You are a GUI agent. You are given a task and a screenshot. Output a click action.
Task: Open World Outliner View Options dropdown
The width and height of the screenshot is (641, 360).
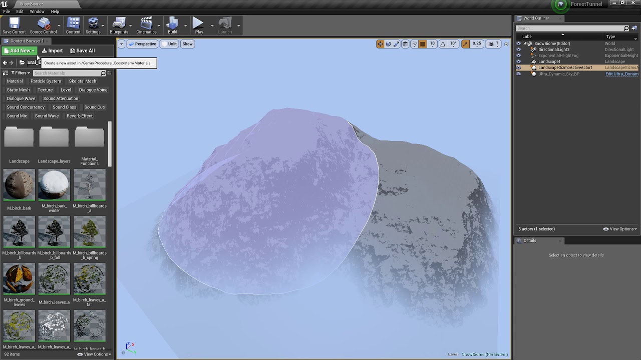tap(620, 229)
